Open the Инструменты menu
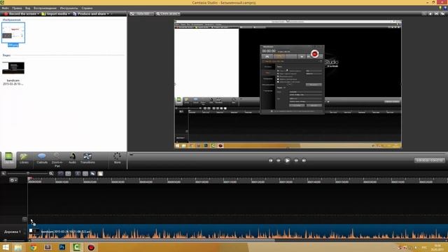448x252 pixels. pos(69,8)
